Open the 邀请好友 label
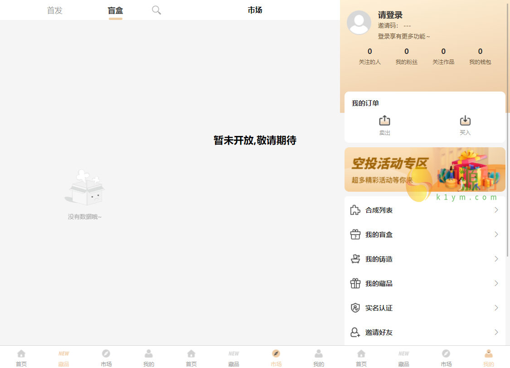Screen dimensions: 510x368 (379, 332)
